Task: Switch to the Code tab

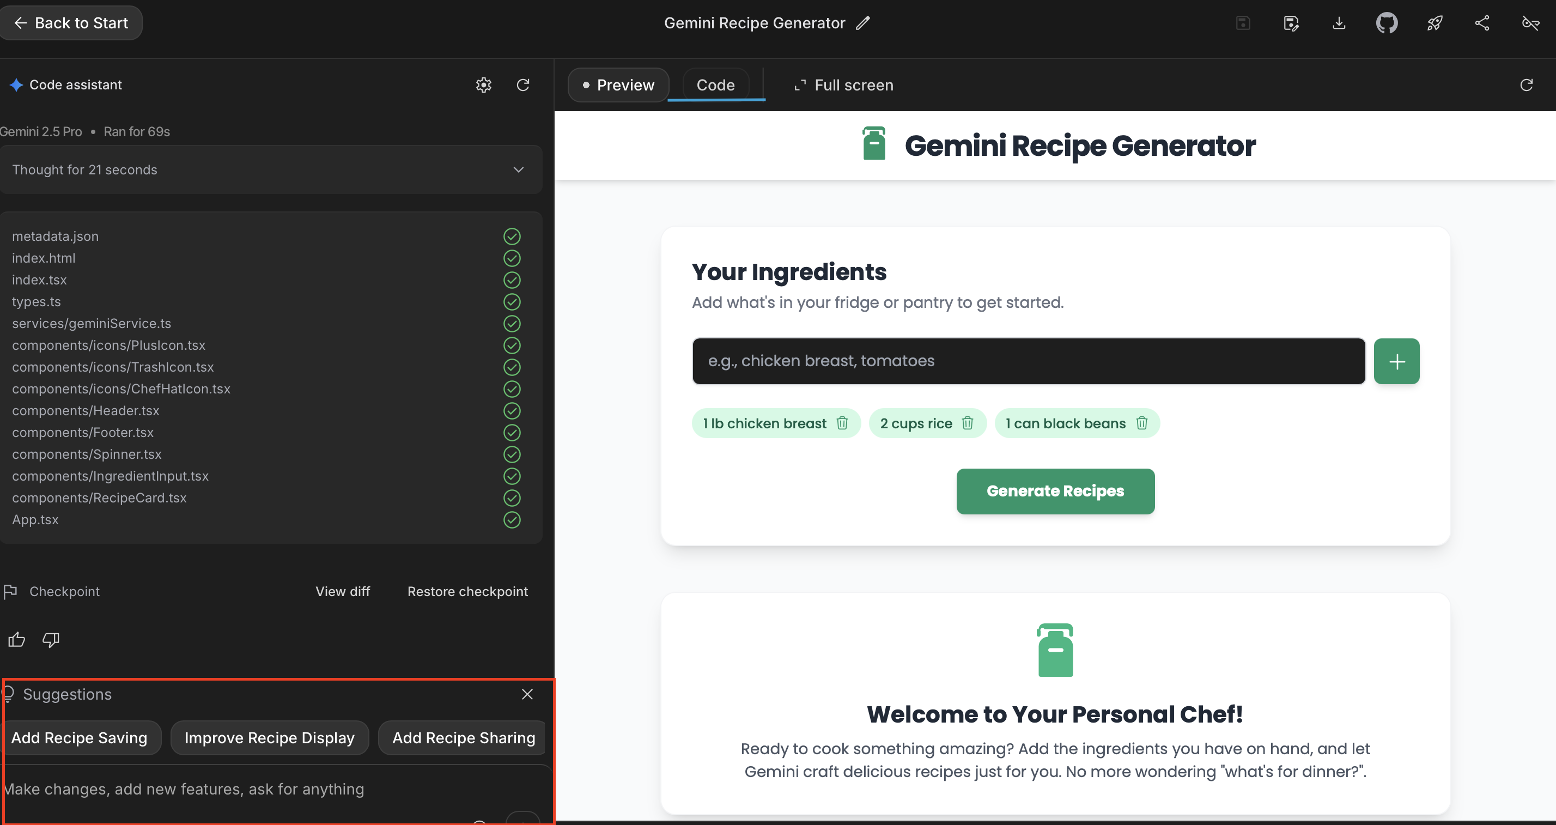Action: [715, 84]
